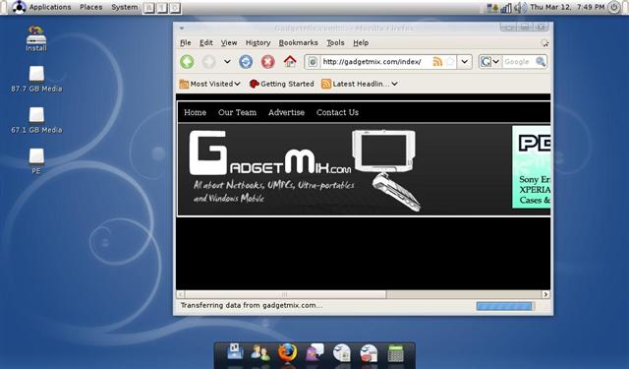
Task: Expand the Most Visited bookmarks folder
Action: pyautogui.click(x=209, y=84)
